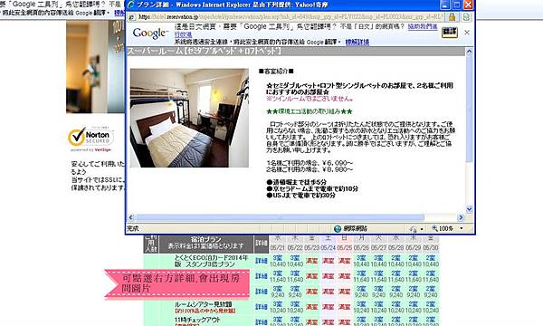The image size is (543, 326).
Task: Close the プラン詳細 popup window
Action: pos(468,5)
